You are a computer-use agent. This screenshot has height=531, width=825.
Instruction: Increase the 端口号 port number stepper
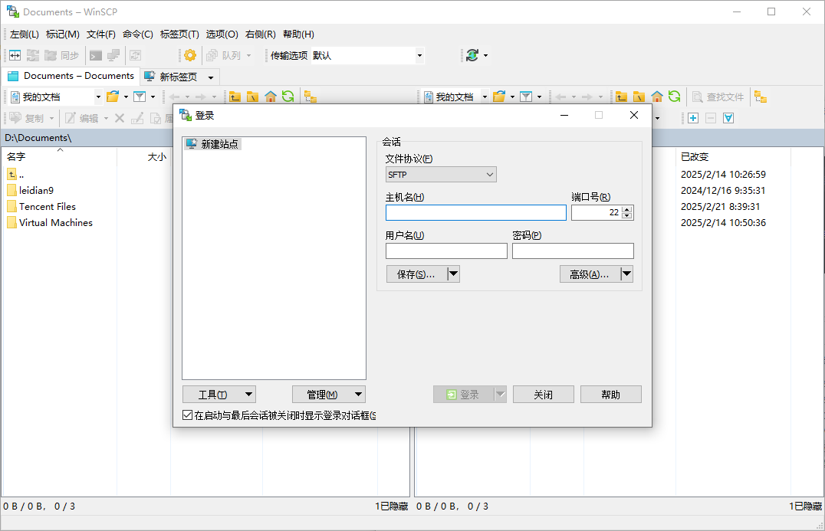coord(626,209)
